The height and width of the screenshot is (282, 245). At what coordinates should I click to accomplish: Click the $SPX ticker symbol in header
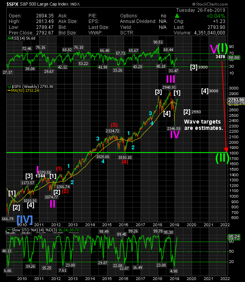(x=12, y=4)
